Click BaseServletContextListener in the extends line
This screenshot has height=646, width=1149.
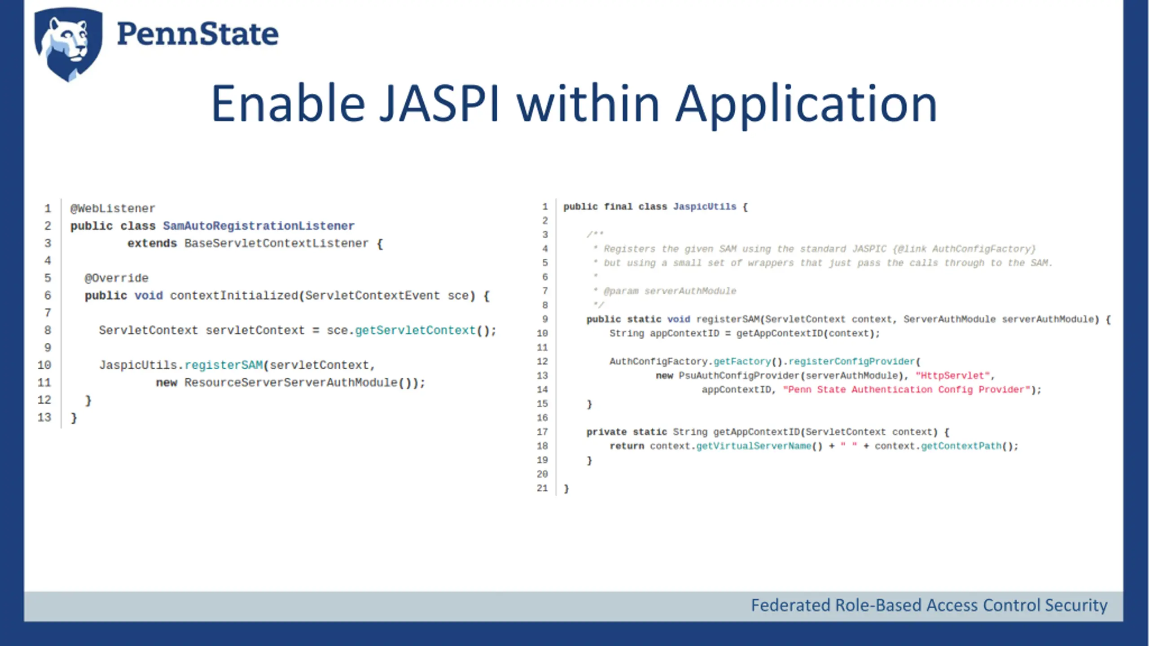tap(276, 243)
